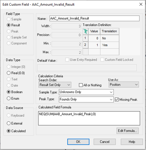The image size is (146, 150).
Task: Confirm with the OK button
Action: 78,142
